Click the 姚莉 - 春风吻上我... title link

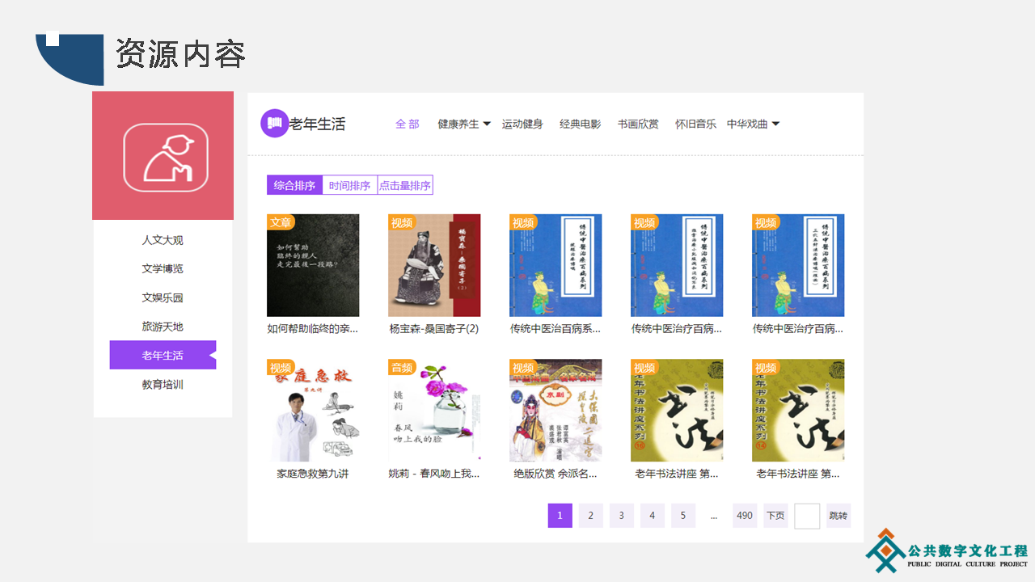pos(434,474)
